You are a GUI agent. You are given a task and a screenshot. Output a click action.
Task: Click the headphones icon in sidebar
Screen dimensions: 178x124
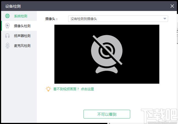click(x=7, y=36)
